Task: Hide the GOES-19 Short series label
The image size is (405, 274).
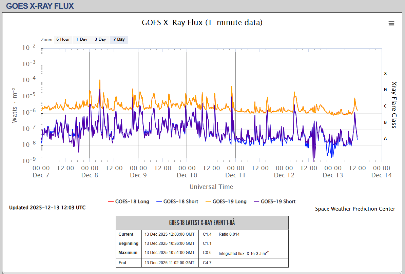Action: coord(278,201)
